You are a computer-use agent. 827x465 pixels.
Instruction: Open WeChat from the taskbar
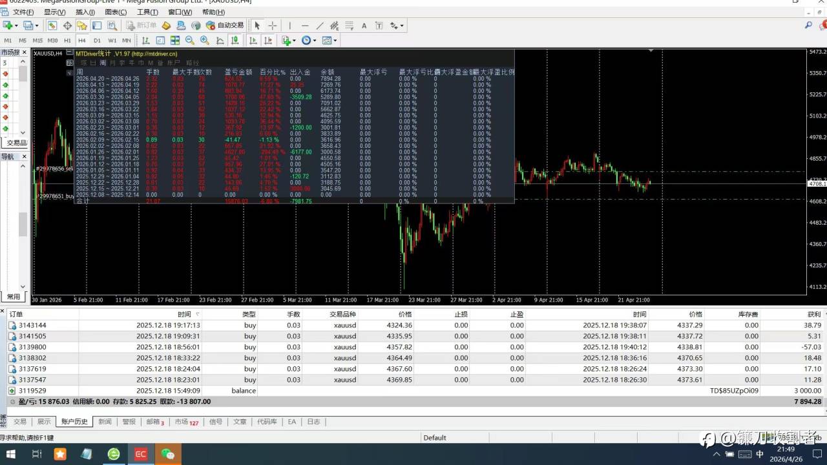168,454
